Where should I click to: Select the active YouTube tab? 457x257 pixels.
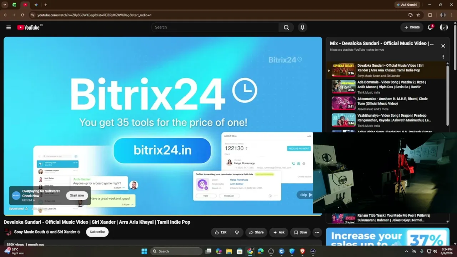click(25, 5)
